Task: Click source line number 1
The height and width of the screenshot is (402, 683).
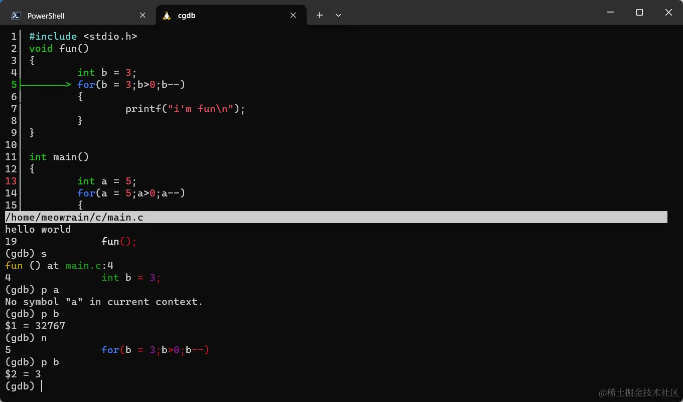Action: click(14, 36)
